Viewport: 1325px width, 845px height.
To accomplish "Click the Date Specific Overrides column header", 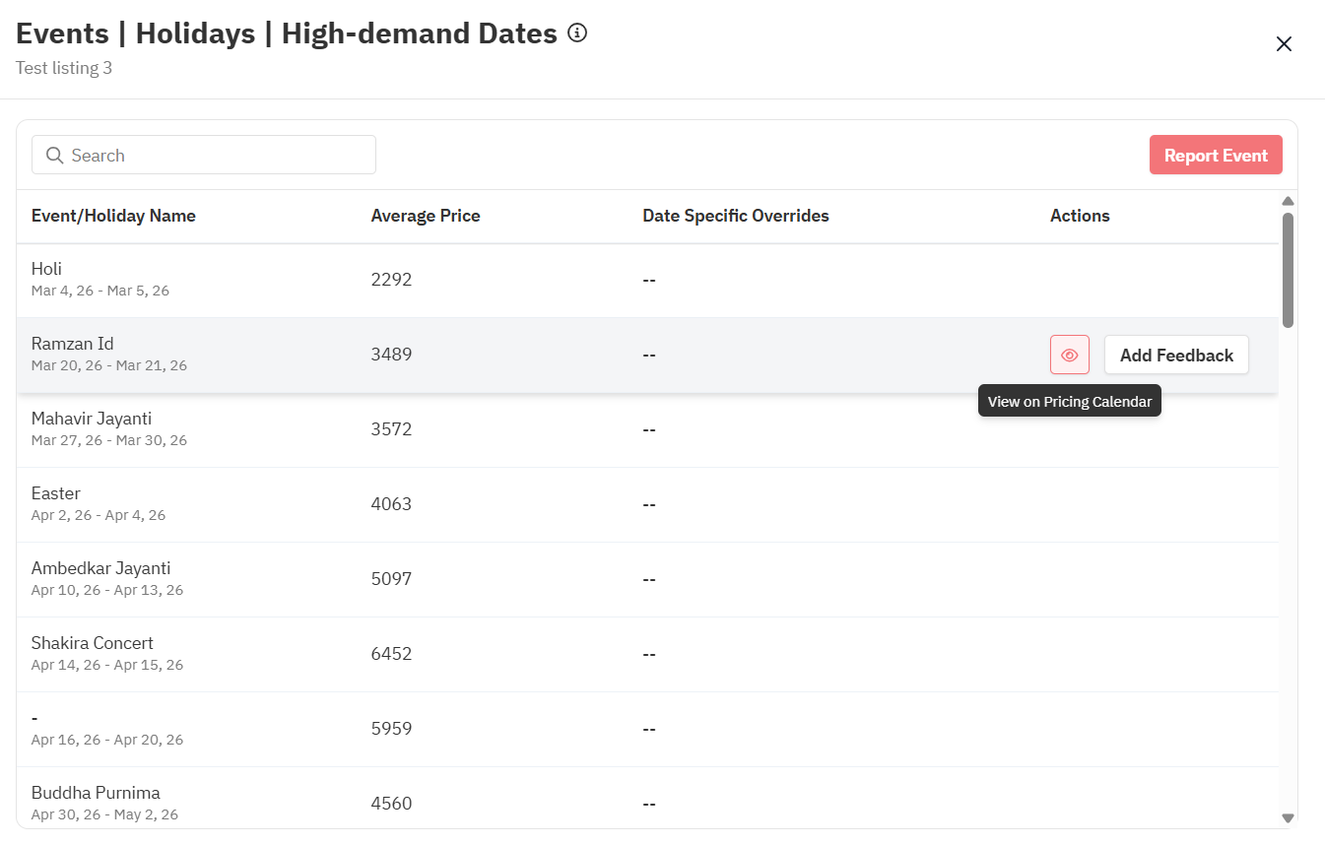I will (735, 216).
